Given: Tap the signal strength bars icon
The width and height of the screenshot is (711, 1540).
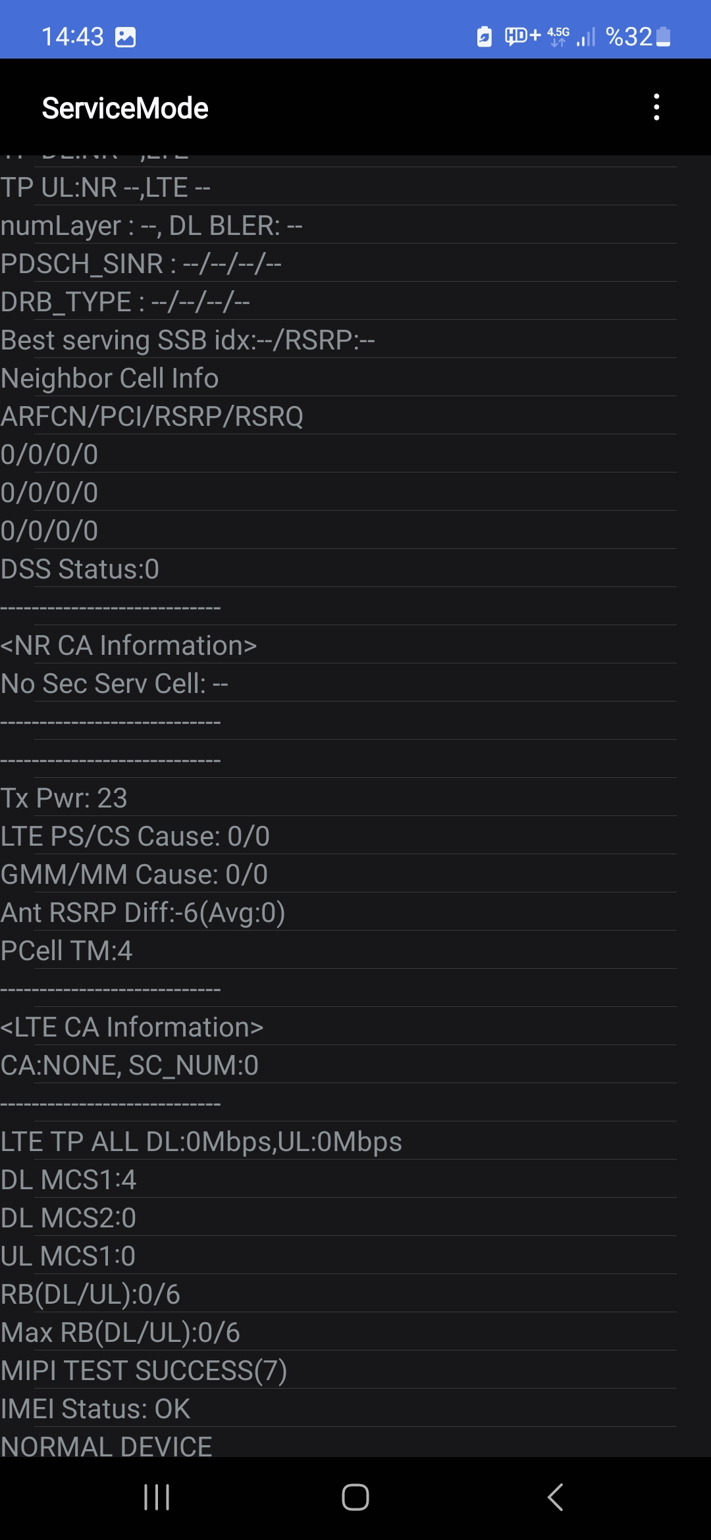Looking at the screenshot, I should pos(586,37).
